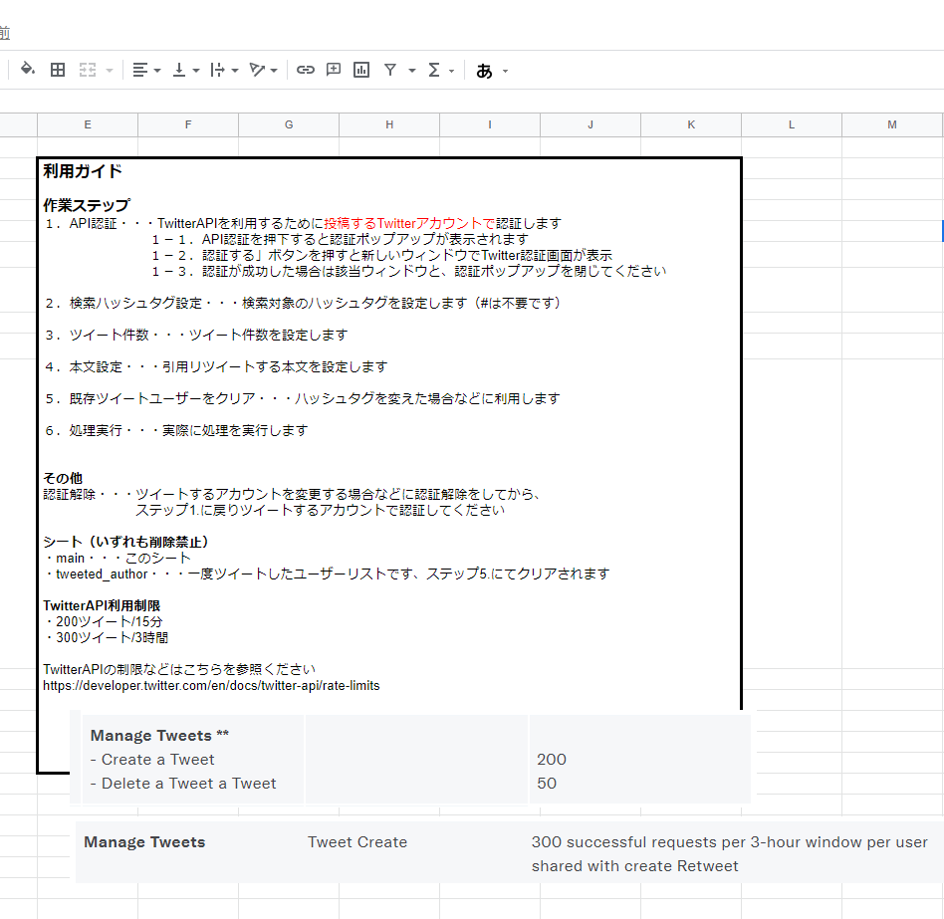The height and width of the screenshot is (919, 944).
Task: Open the text wrapping tool
Action: click(217, 70)
